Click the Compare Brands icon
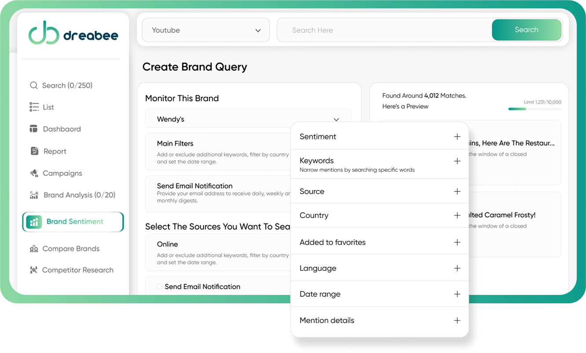The image size is (586, 353). tap(34, 249)
